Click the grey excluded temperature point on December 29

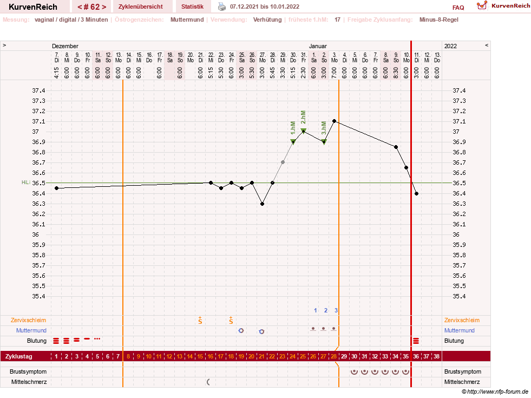click(283, 162)
